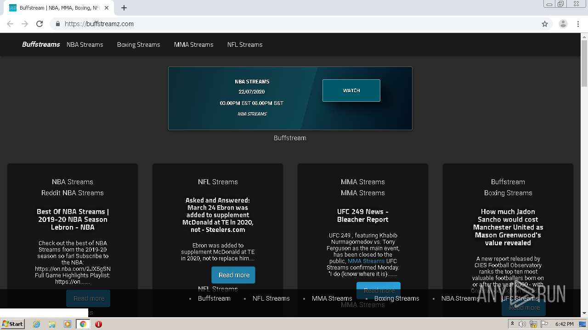The height and width of the screenshot is (330, 588).
Task: Close the Buffstream browser tab
Action: [107, 8]
